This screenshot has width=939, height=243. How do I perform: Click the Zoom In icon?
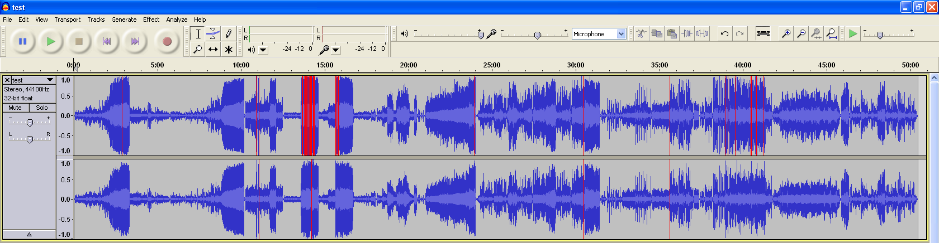(786, 33)
